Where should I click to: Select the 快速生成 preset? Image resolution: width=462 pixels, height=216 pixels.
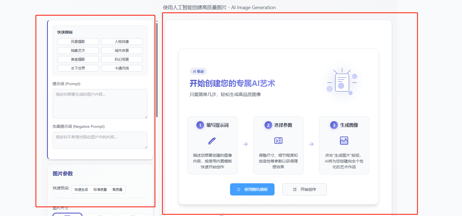pos(81,189)
